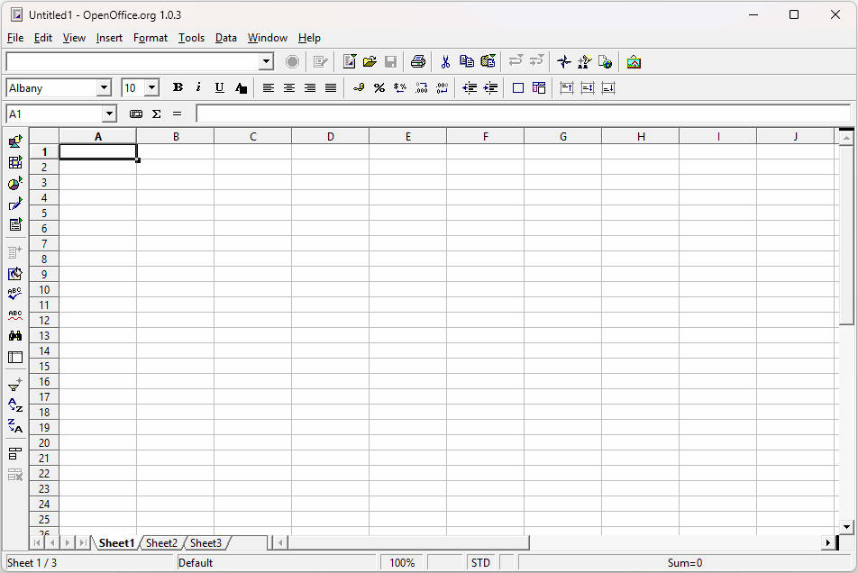
Task: Click the STD selection mode field
Action: tap(480, 563)
